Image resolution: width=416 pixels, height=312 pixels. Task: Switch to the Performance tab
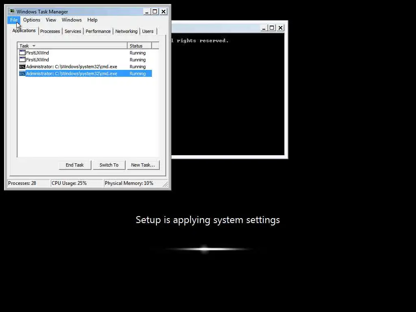click(98, 31)
